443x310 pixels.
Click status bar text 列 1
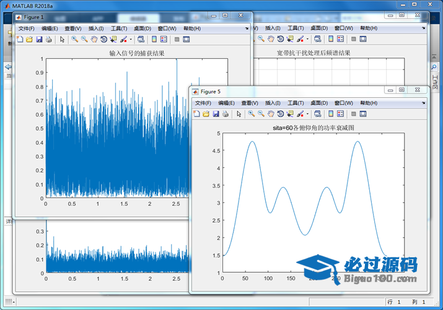tap(419, 302)
